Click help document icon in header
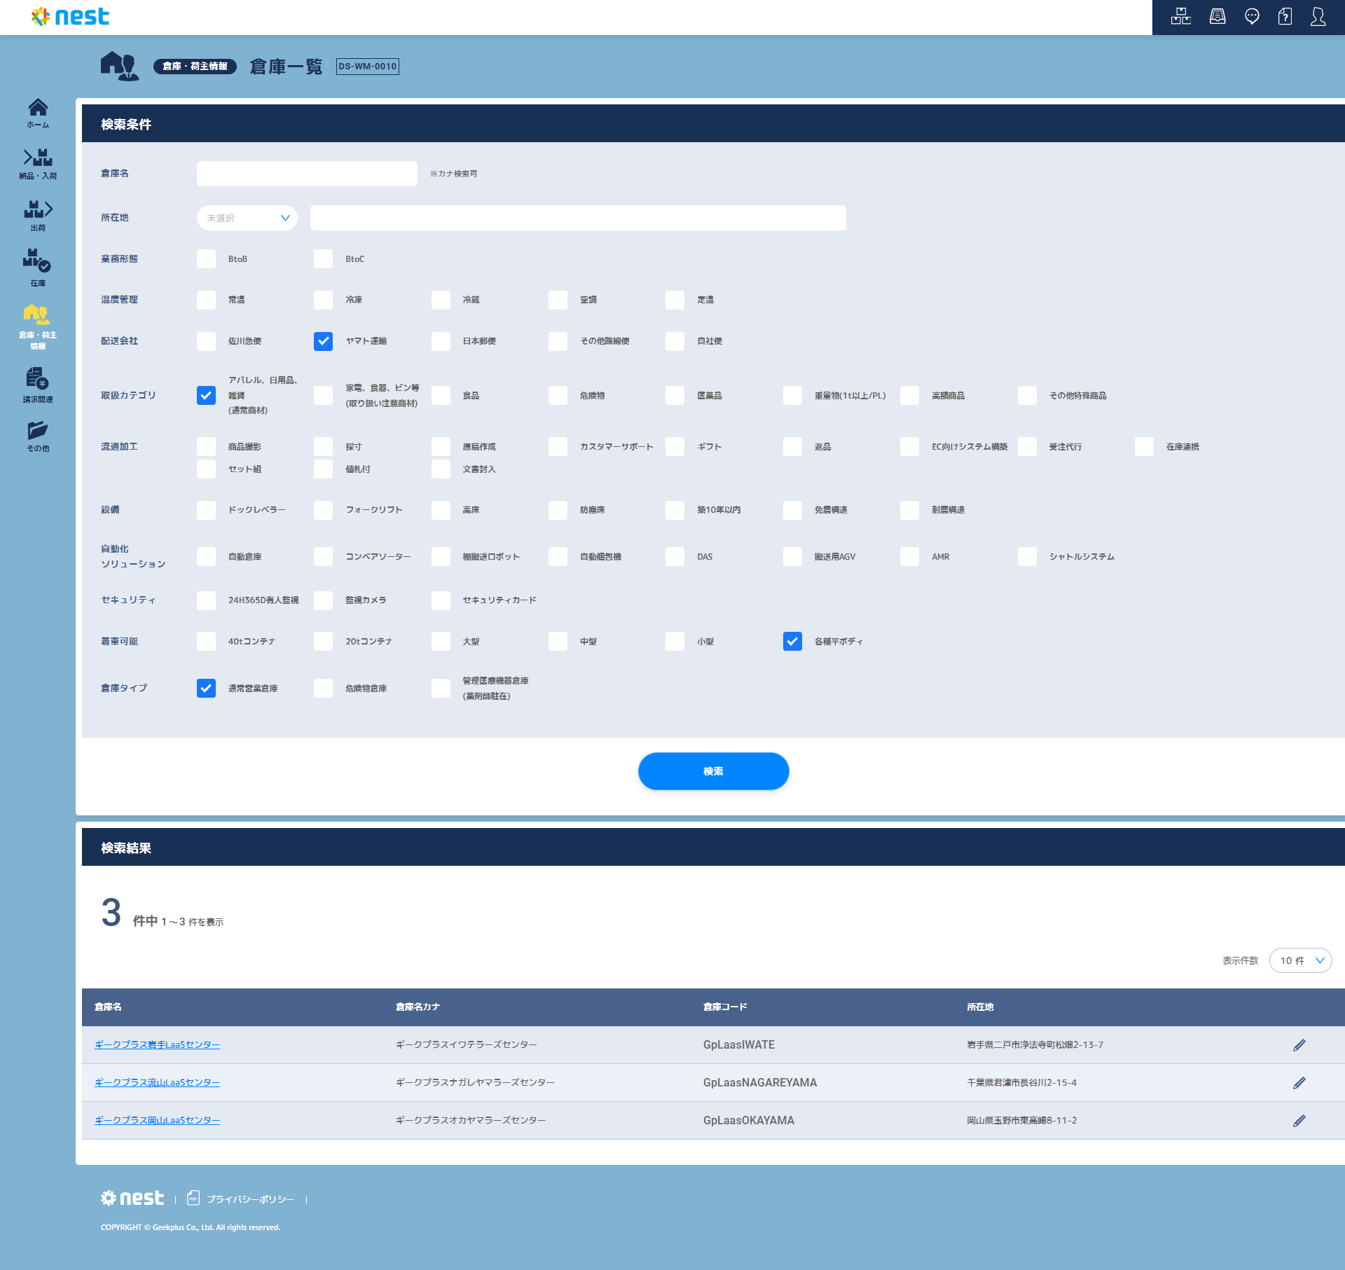Screen dimensions: 1345x1270 pos(1285,17)
